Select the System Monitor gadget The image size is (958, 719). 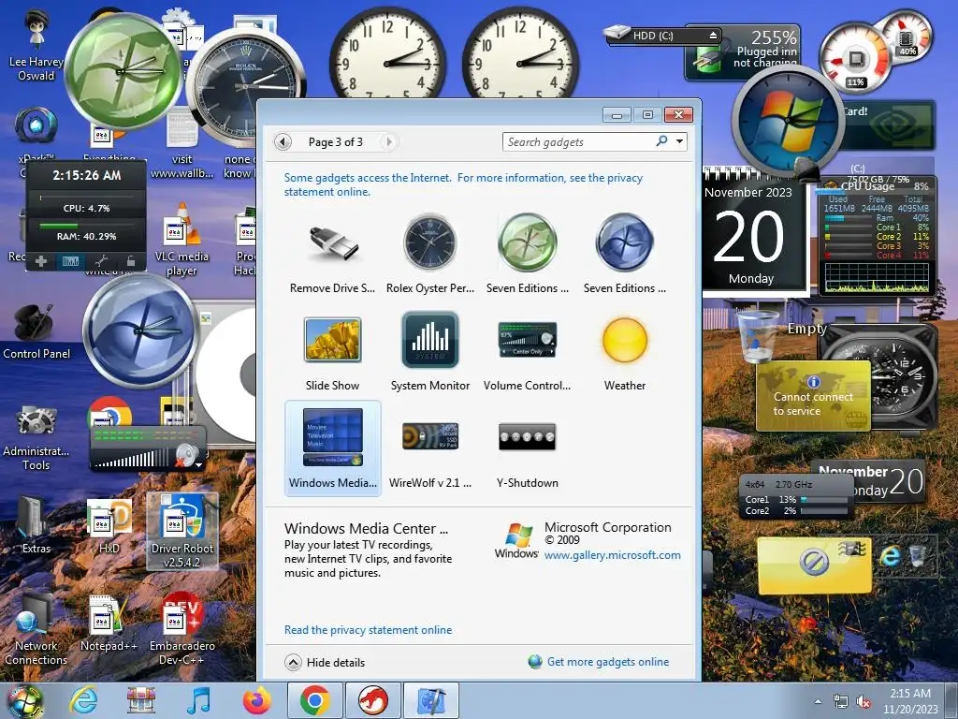pos(430,352)
